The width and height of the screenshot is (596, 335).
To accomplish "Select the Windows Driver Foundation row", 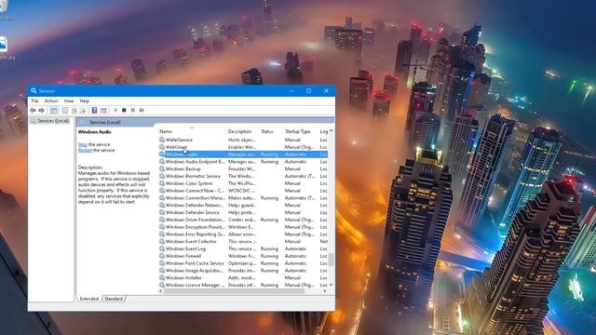I will click(x=243, y=220).
